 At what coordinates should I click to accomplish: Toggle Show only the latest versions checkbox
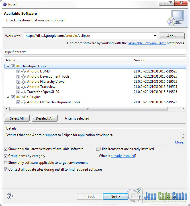point(5,149)
